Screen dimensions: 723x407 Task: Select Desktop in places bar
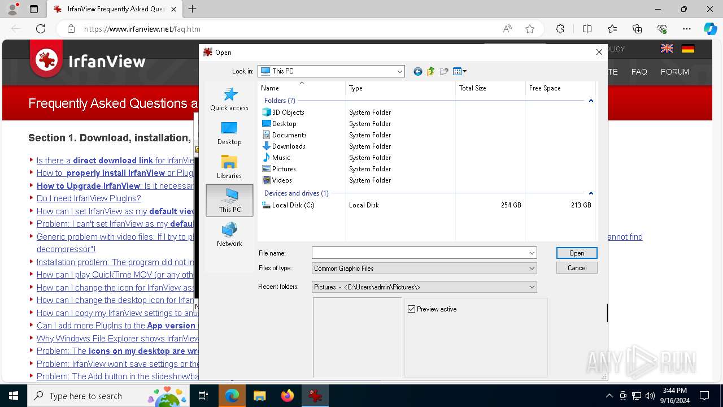[x=229, y=133]
